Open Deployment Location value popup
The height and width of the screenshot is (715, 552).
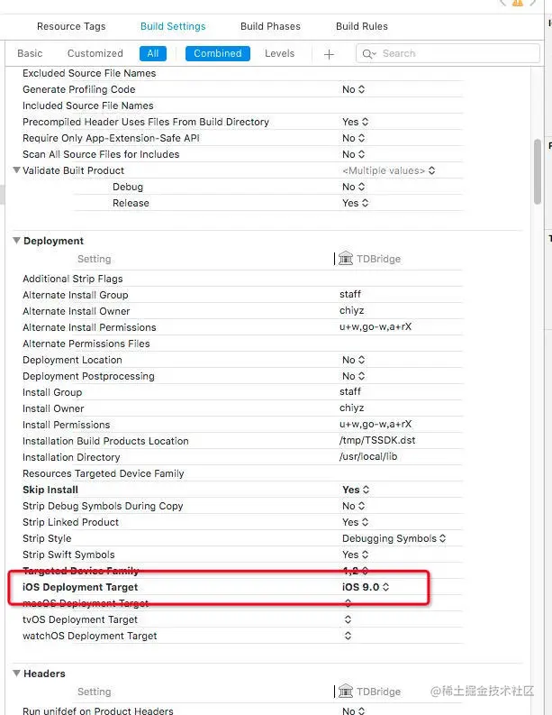coord(354,360)
